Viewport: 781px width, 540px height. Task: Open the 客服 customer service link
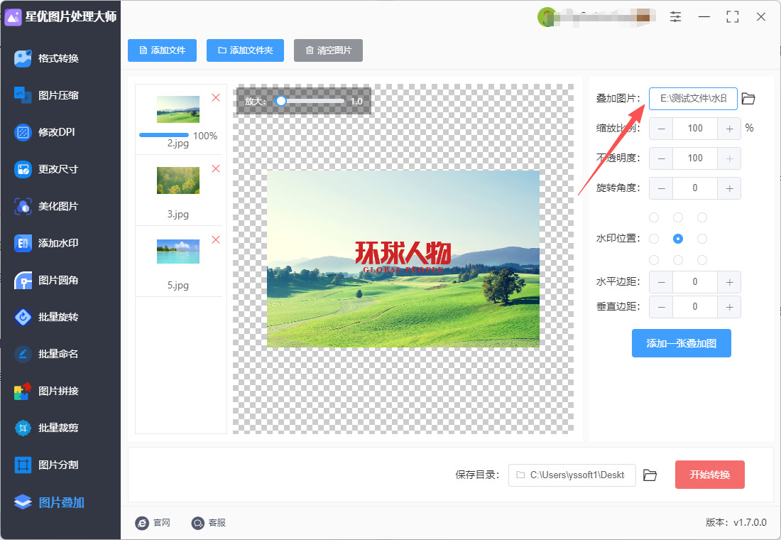coord(209,522)
